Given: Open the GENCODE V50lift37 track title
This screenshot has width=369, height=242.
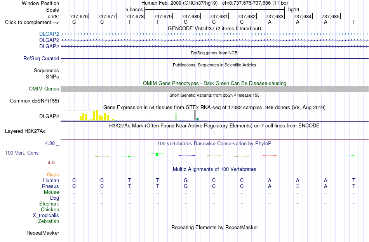Looking at the screenshot, I should (214, 29).
